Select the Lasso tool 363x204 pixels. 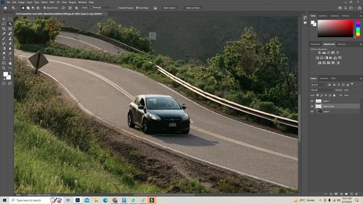(x=4, y=24)
